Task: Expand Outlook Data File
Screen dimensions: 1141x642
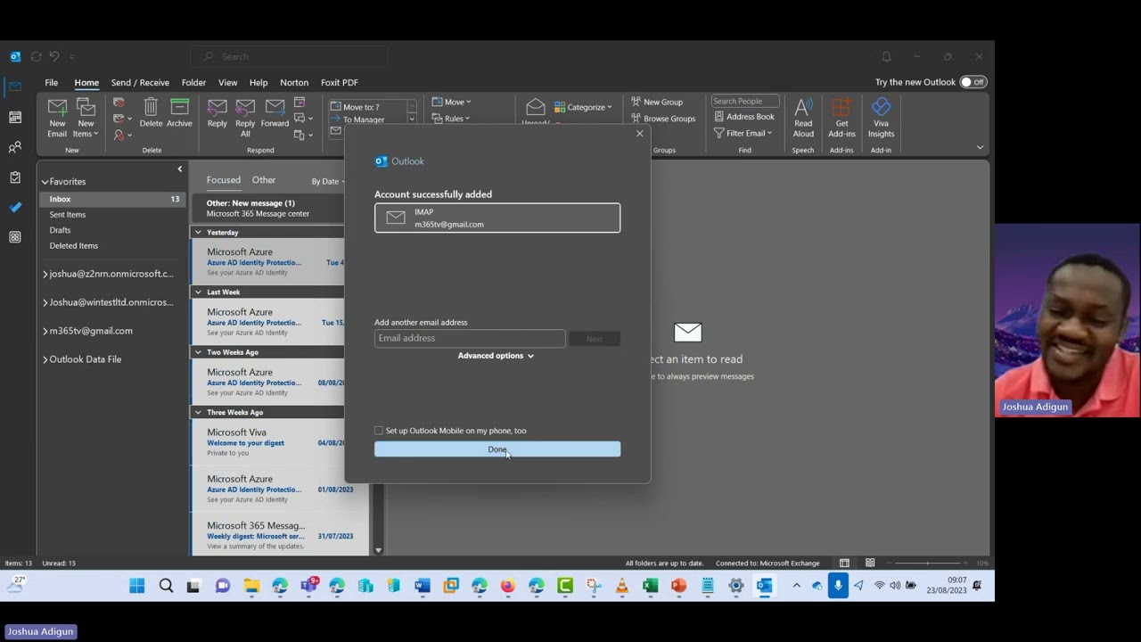Action: pos(45,359)
